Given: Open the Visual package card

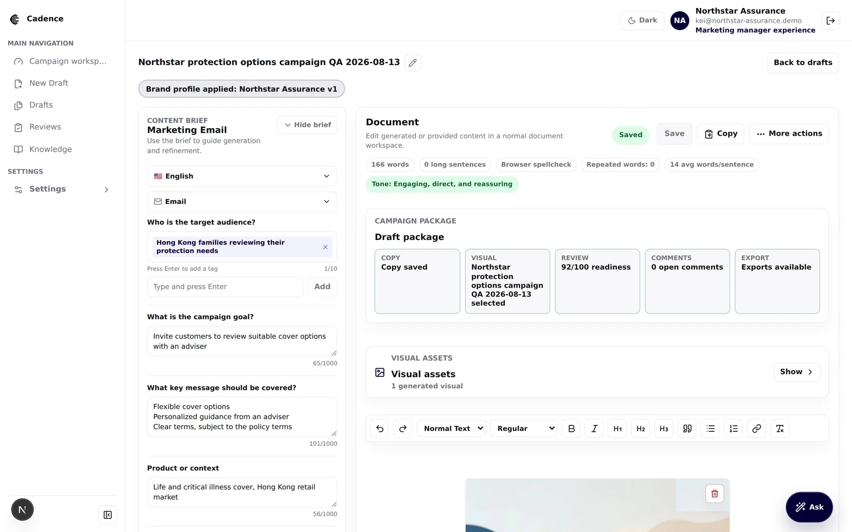Looking at the screenshot, I should 507,282.
